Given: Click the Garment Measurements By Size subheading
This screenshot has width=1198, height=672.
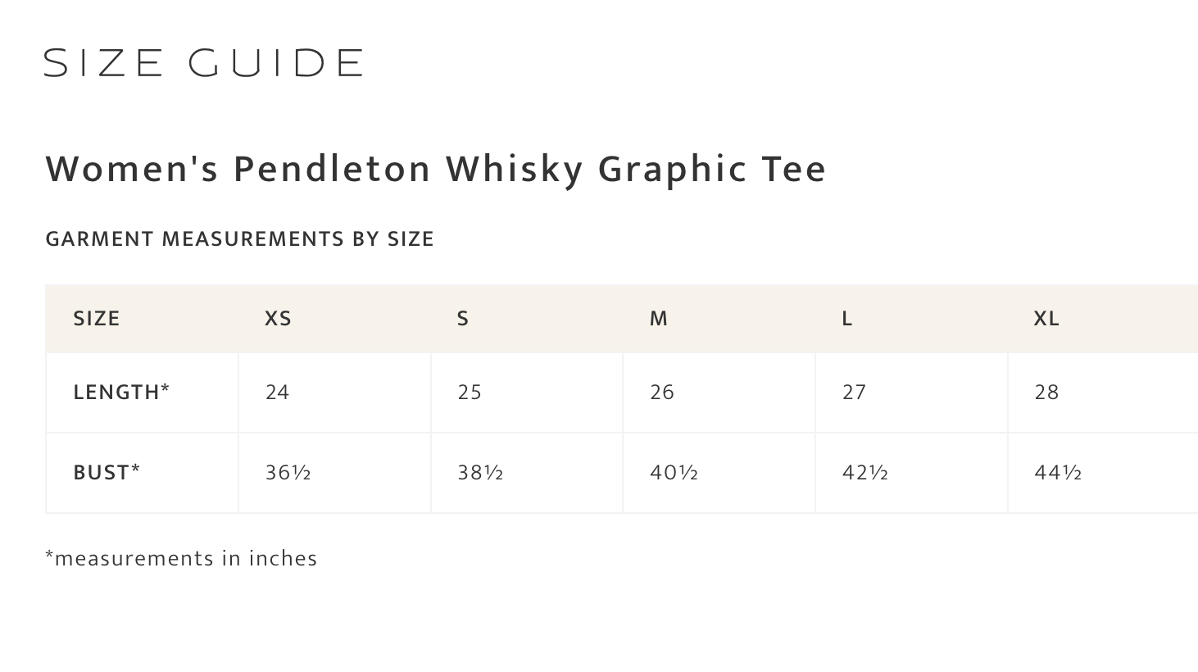Looking at the screenshot, I should pyautogui.click(x=239, y=238).
